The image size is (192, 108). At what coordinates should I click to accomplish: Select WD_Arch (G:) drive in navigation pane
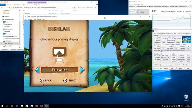coord(9,43)
